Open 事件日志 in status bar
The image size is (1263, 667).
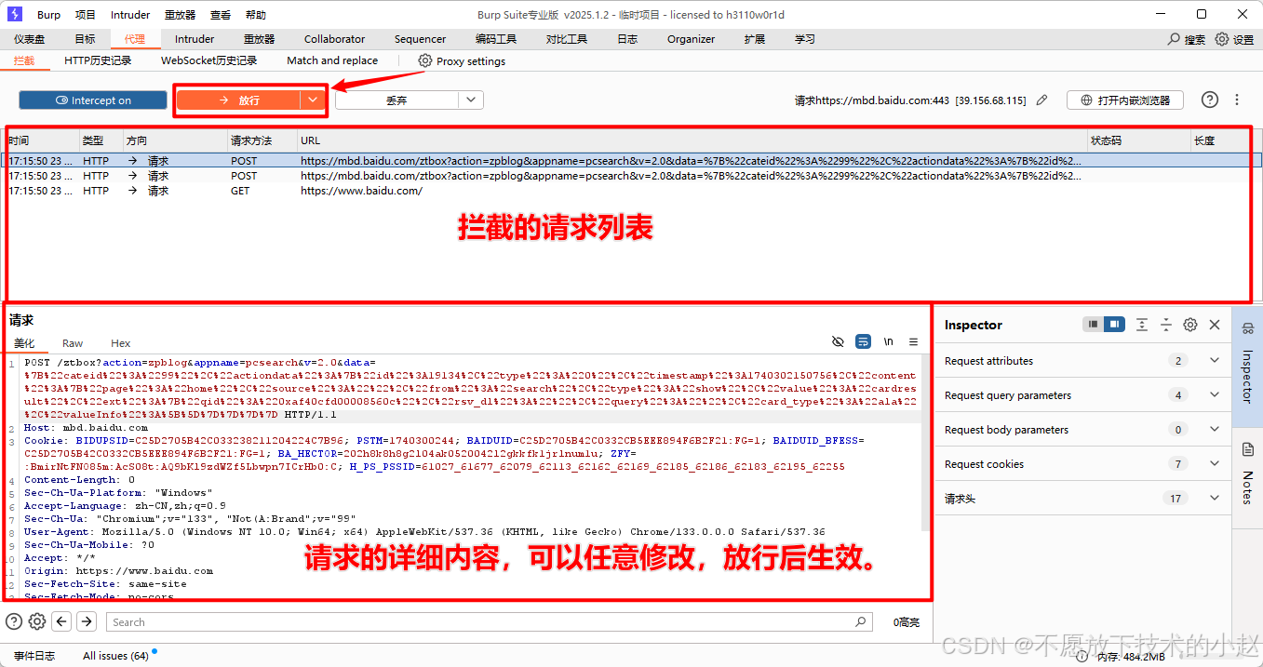pos(34,656)
